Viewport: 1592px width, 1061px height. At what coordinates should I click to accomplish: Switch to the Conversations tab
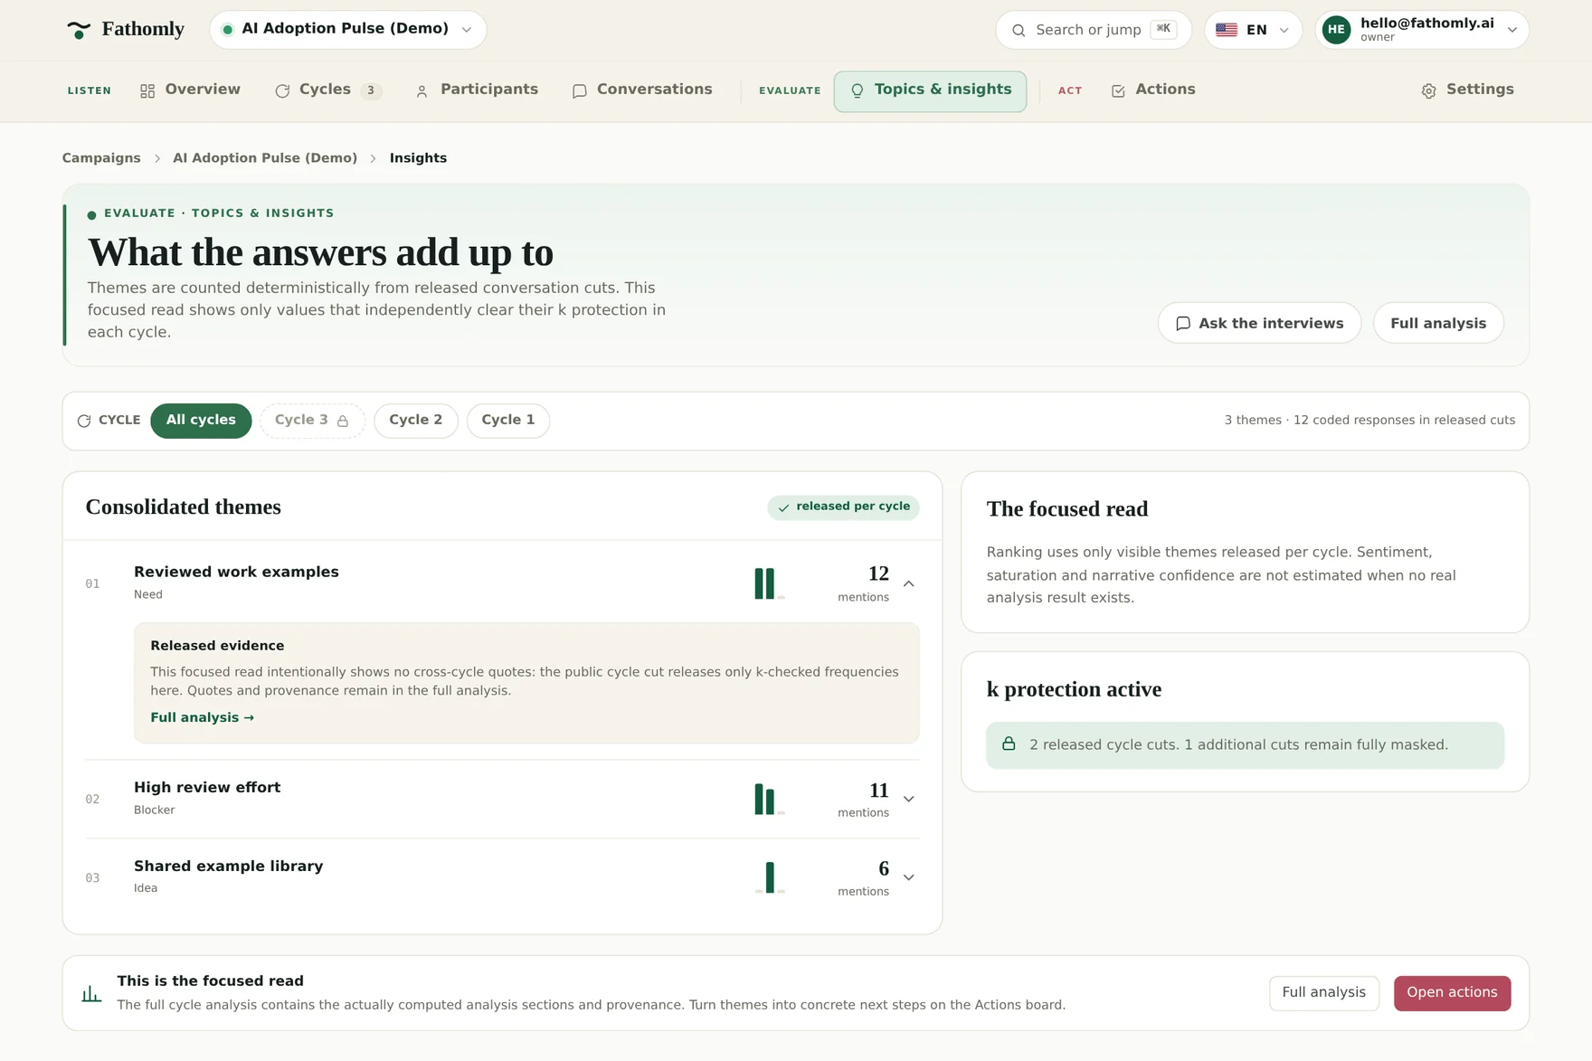642,90
